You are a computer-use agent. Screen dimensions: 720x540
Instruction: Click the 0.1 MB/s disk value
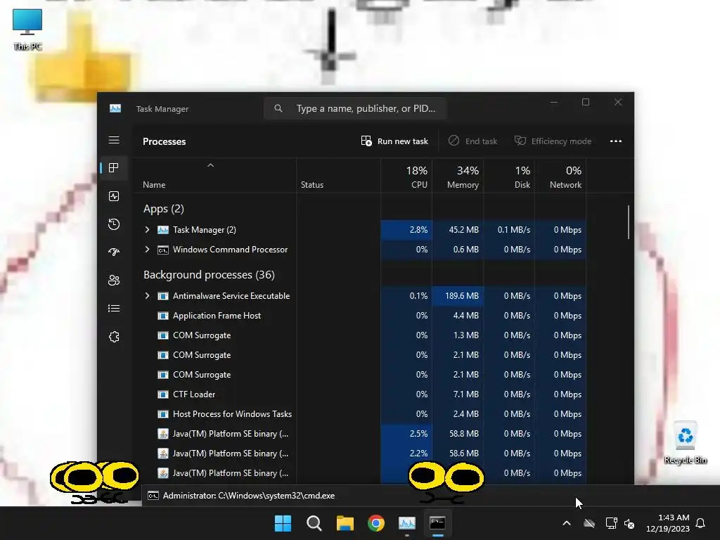(513, 230)
